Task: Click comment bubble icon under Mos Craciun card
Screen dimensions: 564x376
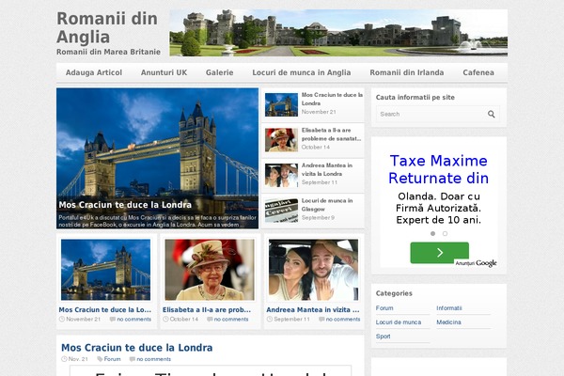Action: point(113,320)
